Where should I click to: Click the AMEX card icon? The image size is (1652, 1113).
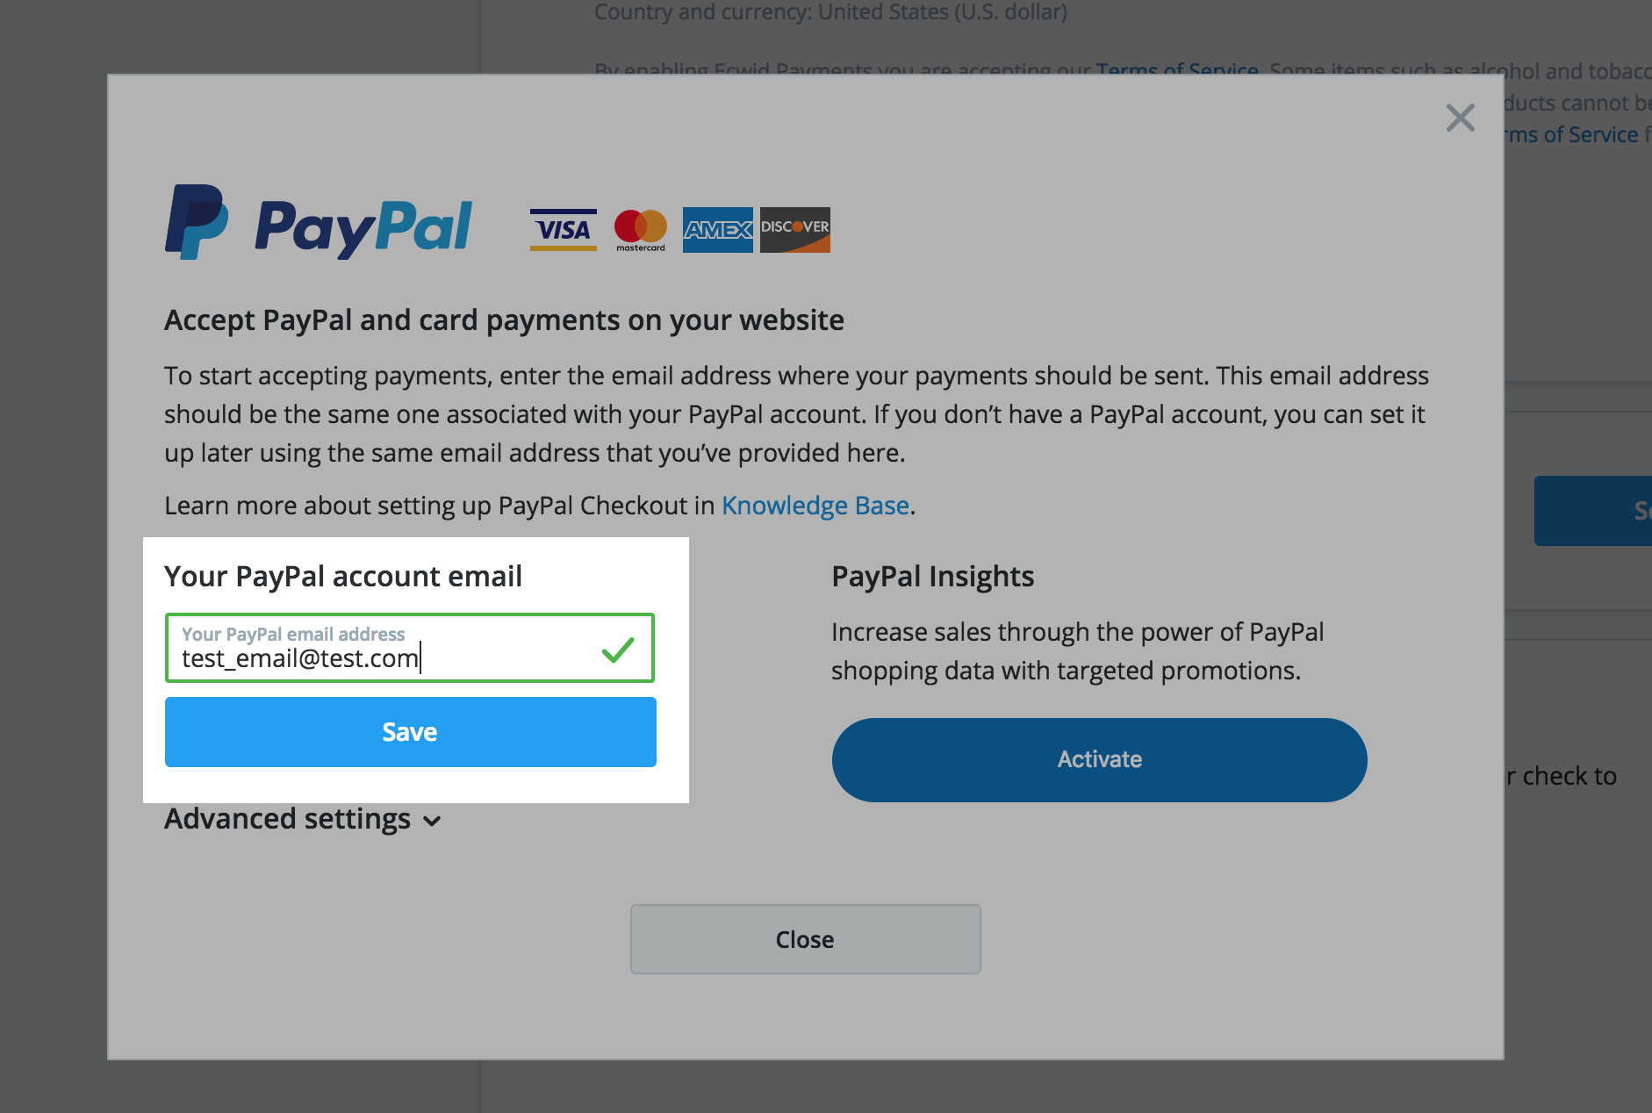pos(718,230)
